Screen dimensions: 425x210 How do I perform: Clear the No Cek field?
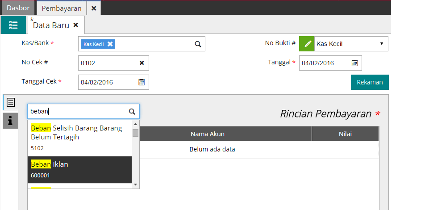[142, 63]
